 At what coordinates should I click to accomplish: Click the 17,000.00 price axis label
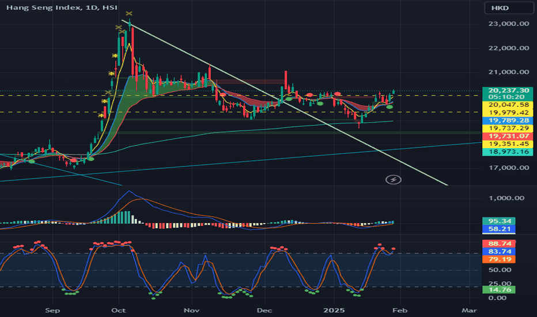point(509,168)
